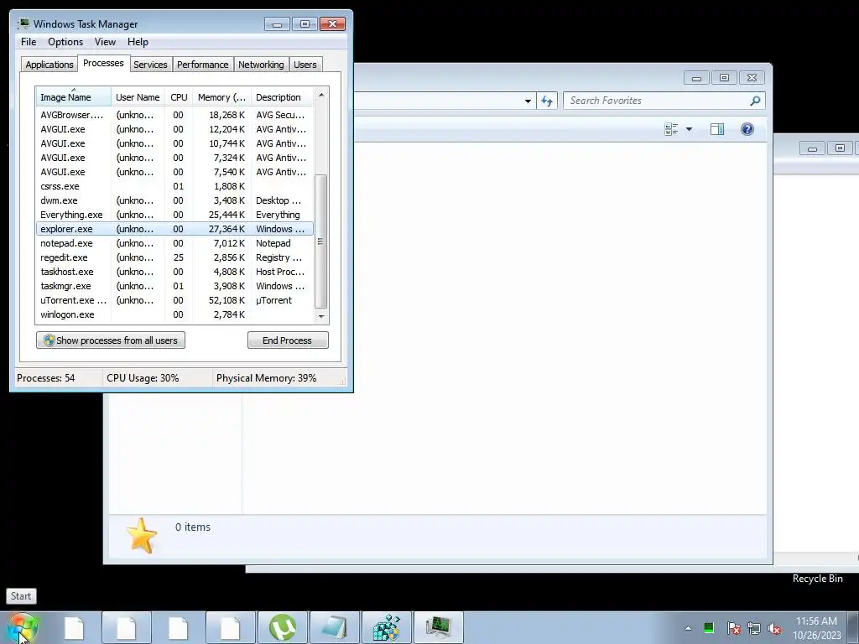Select AVGUI.exe row using 7,540 K
Screen dimensions: 859x644
pos(174,172)
